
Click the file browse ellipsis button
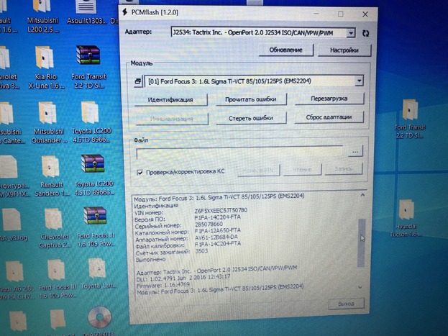coord(355,152)
